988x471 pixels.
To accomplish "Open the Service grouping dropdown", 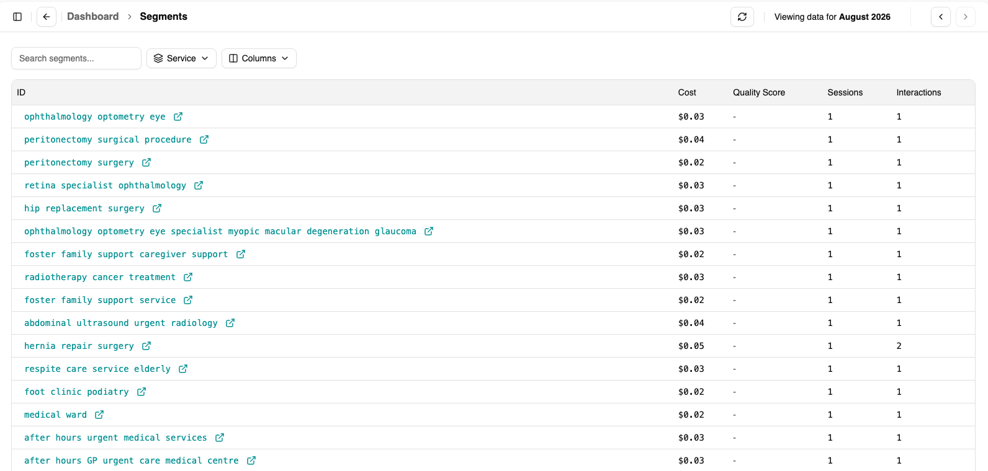I will click(x=181, y=58).
